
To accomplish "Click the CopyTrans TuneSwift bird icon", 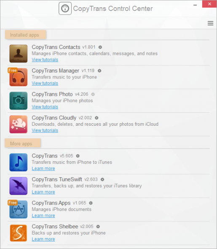I will pyautogui.click(x=19, y=186).
